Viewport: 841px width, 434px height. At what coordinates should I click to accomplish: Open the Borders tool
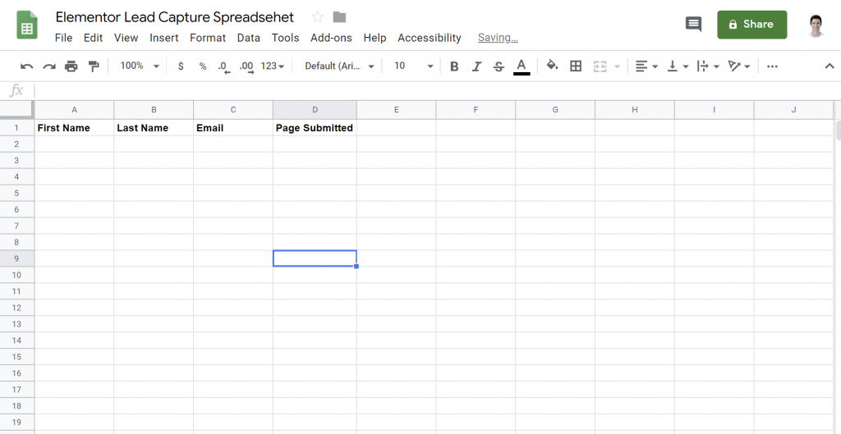(x=576, y=66)
